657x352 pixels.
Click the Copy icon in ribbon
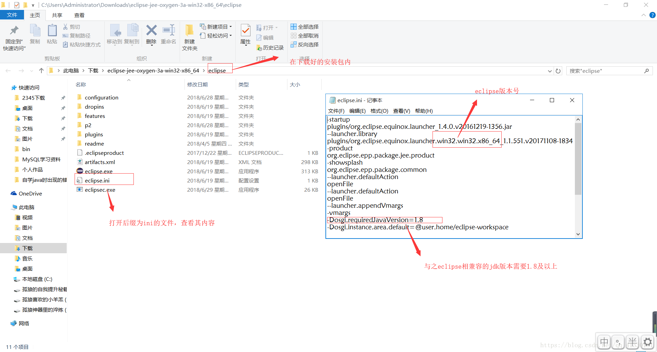point(35,31)
